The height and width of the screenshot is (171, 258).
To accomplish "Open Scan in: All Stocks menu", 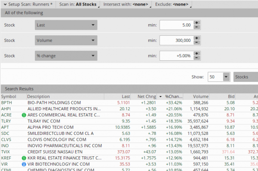I will pos(78,4).
